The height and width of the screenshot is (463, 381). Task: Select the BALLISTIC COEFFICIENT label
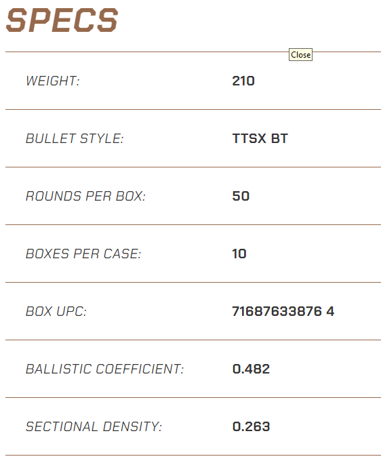(105, 369)
